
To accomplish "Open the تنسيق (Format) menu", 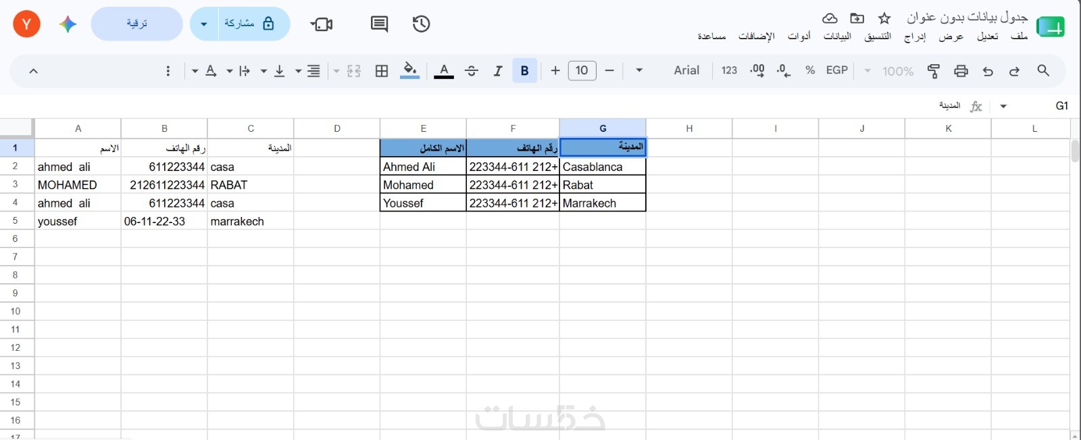I will tap(878, 36).
